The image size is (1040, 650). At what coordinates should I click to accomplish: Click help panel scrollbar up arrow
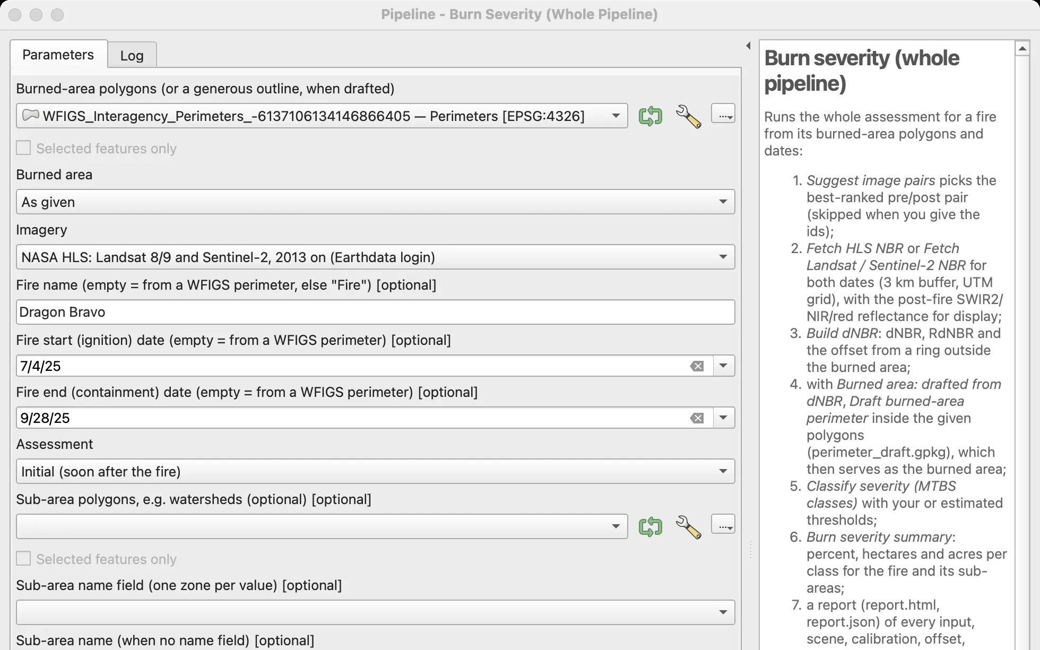pos(1022,48)
